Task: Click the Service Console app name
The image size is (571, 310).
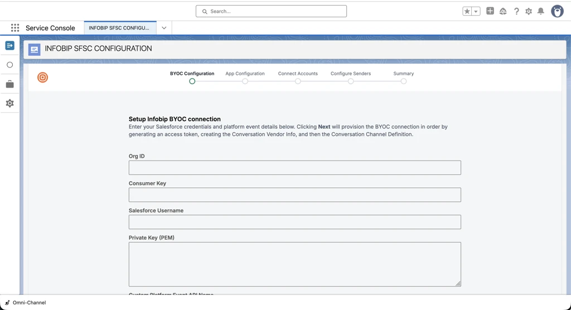Action: coord(50,28)
